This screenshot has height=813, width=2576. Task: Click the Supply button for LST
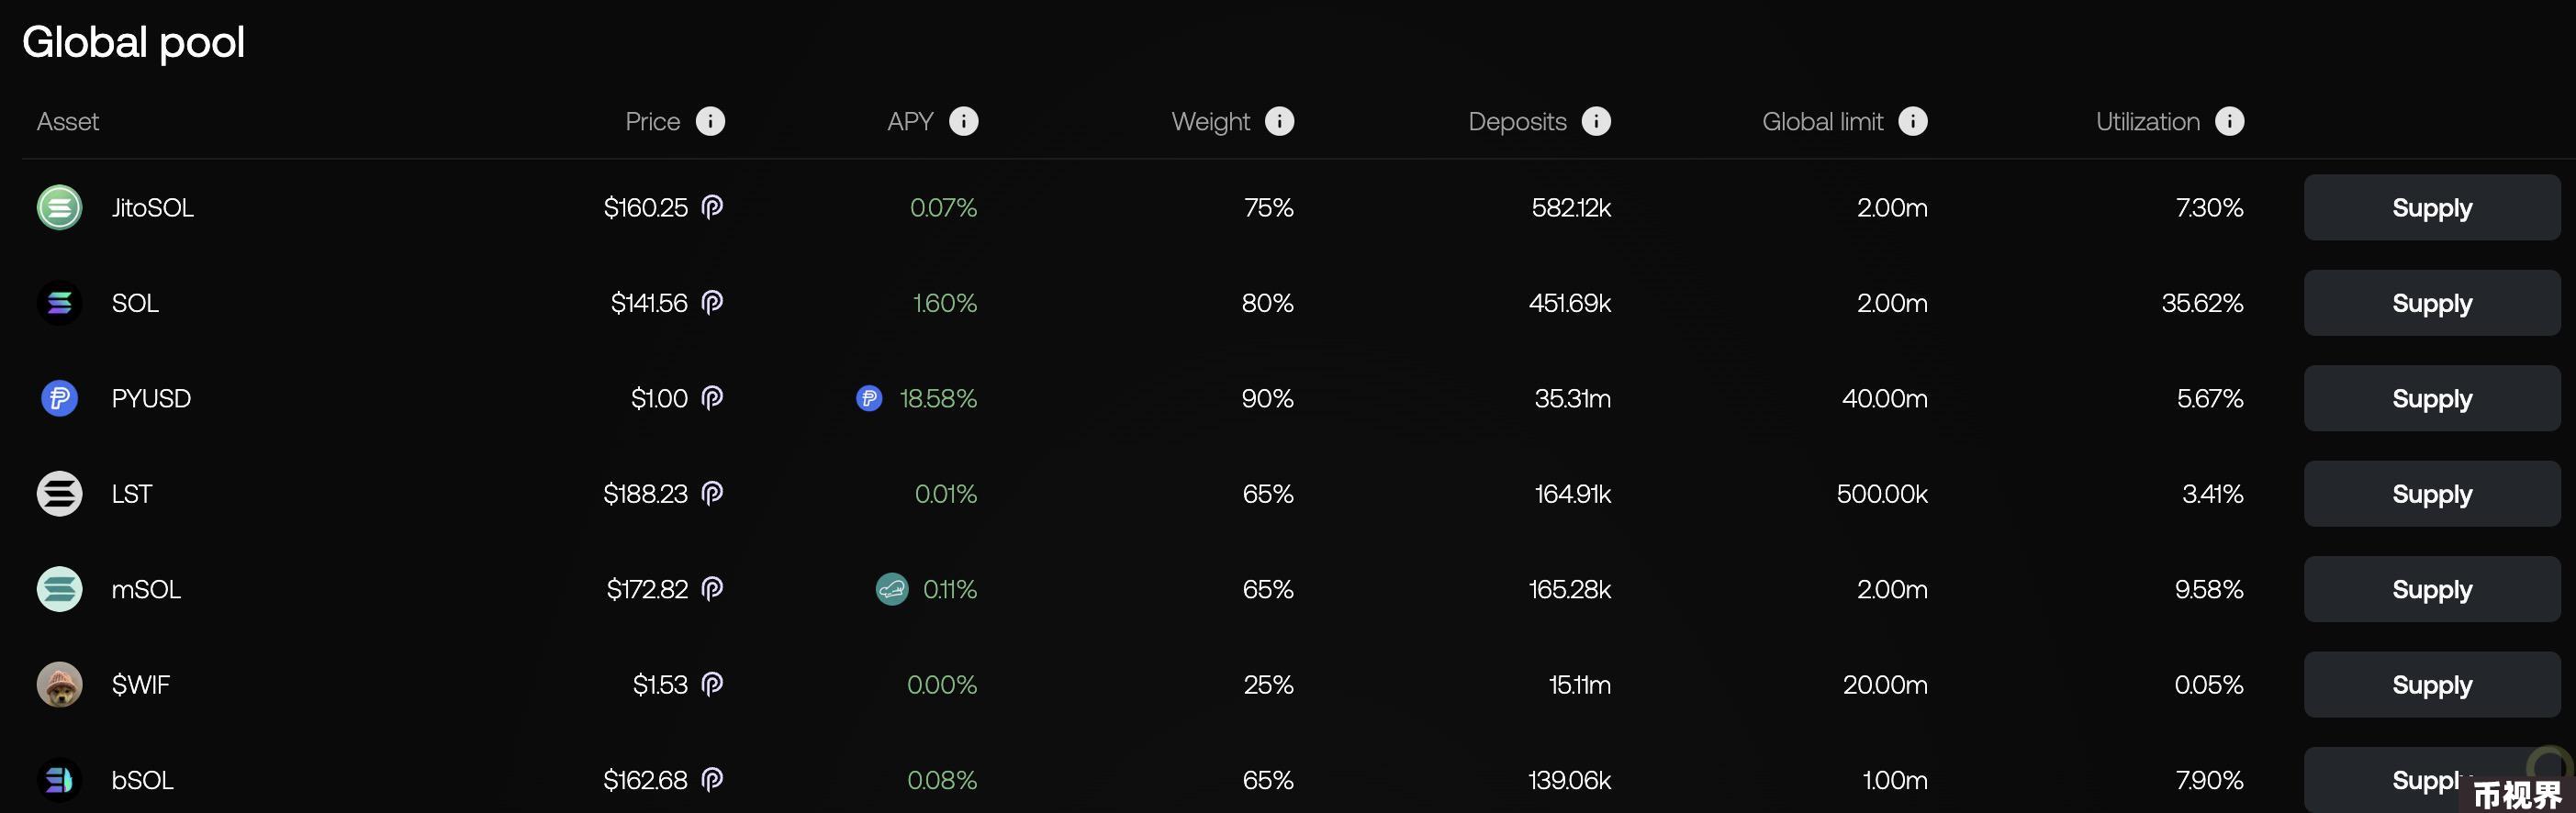(x=2432, y=493)
